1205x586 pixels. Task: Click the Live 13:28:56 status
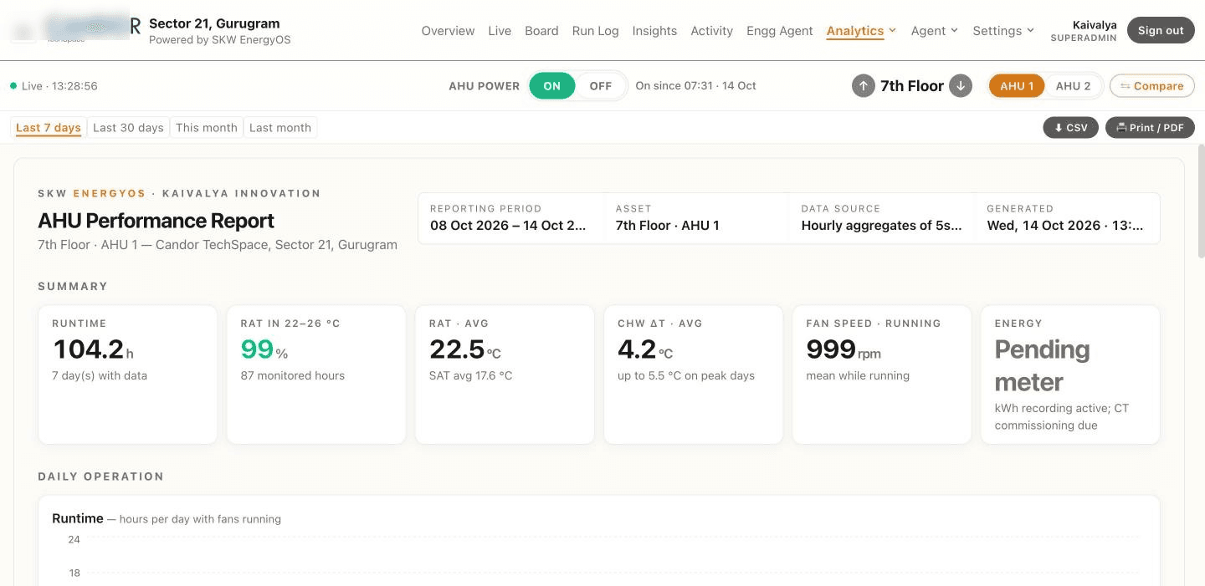coord(54,86)
